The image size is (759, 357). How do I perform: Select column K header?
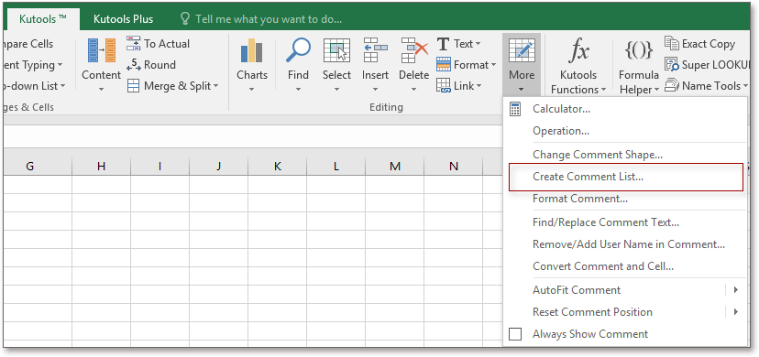278,167
